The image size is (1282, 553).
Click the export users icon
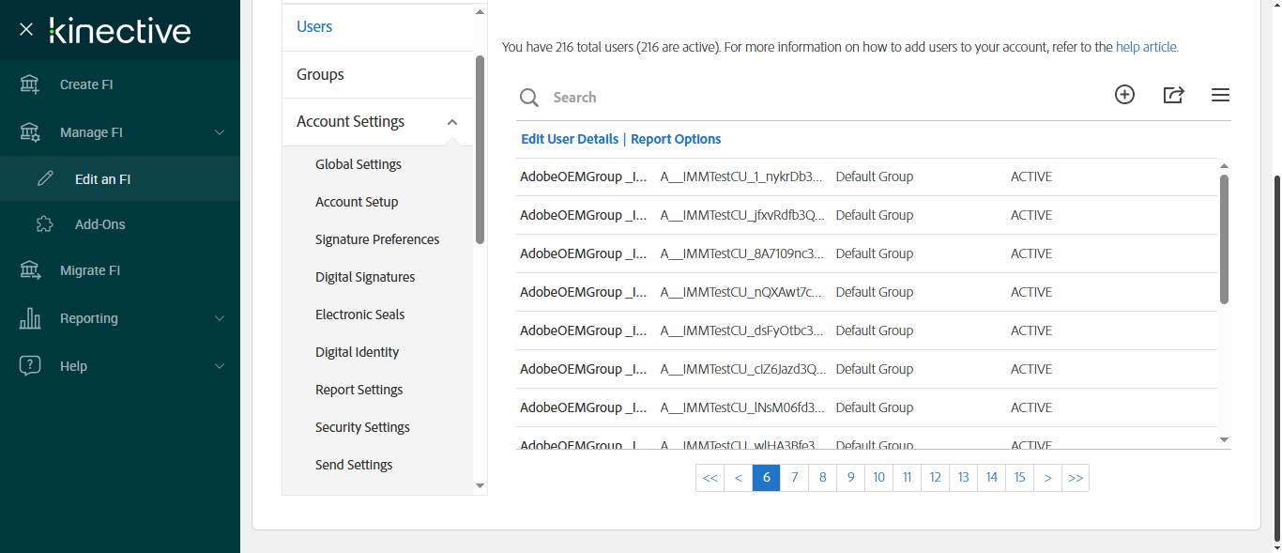pos(1173,95)
